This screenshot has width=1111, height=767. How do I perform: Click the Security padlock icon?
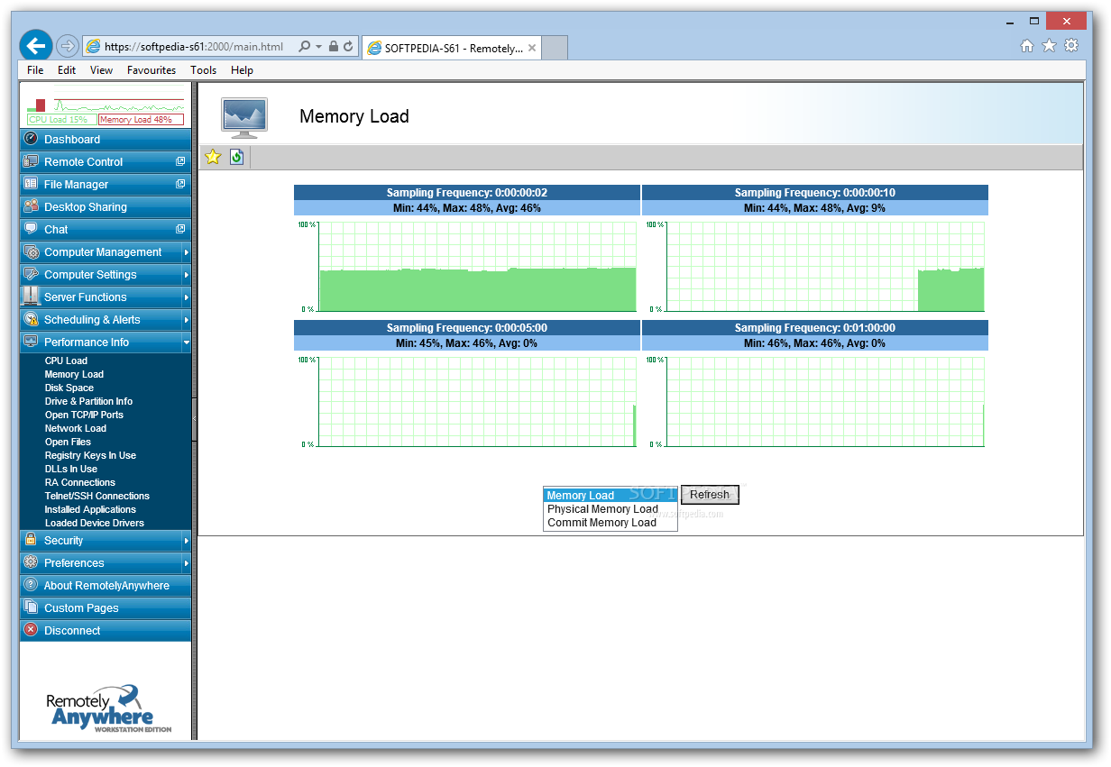[32, 540]
